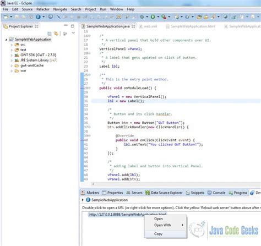Click the web browser globe icon
The width and height of the screenshot is (261, 246).
225,17
